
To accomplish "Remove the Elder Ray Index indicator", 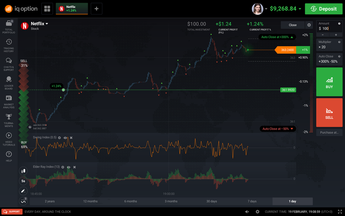I will 74,167.
